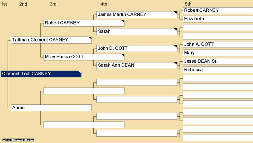253x143 pixels.
Task: Open the Elizabeth ancestor box
Action: [x=218, y=19]
